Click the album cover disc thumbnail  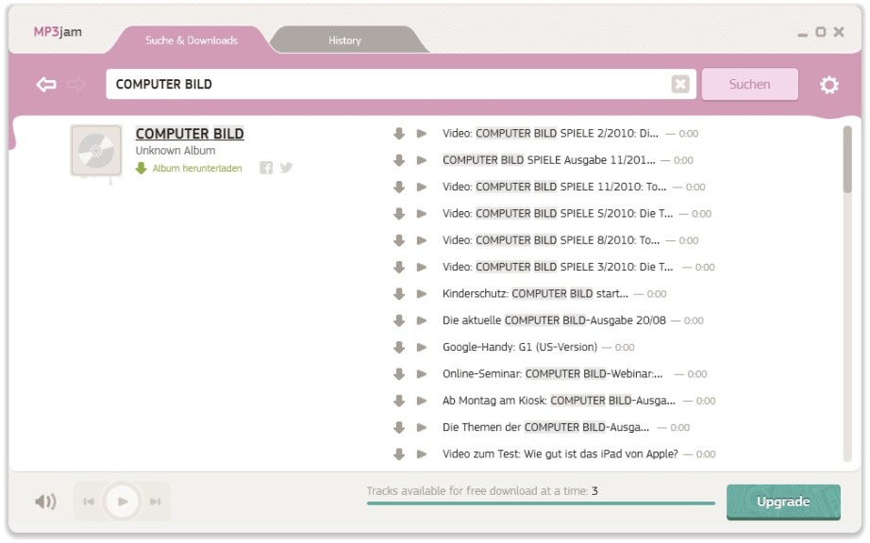[x=96, y=151]
